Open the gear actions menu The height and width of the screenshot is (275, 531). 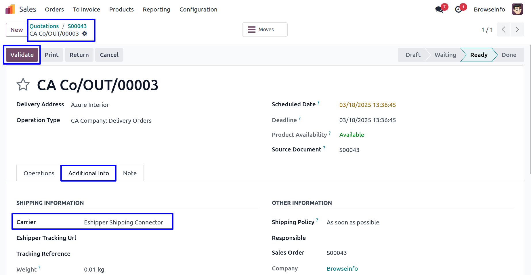pyautogui.click(x=85, y=34)
